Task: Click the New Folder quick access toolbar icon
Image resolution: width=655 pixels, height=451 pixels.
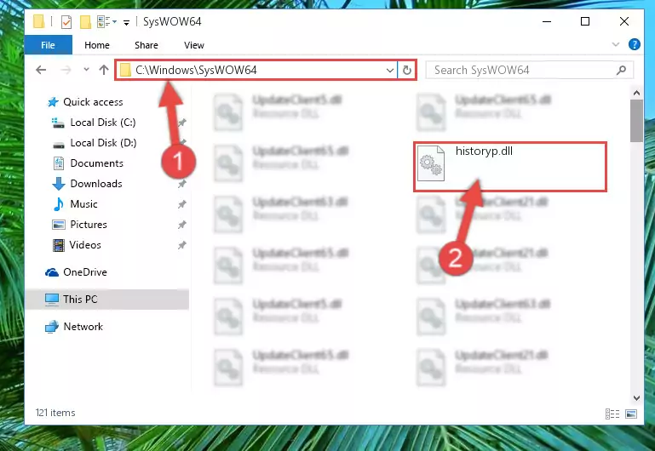Action: 85,21
